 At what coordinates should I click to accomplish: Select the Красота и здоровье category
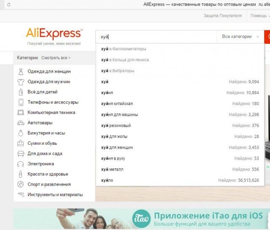click(48, 174)
